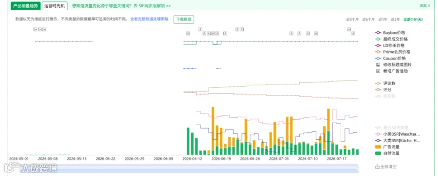Collapse the panel with 收起
Screen dimensions: 438x176
425,6
